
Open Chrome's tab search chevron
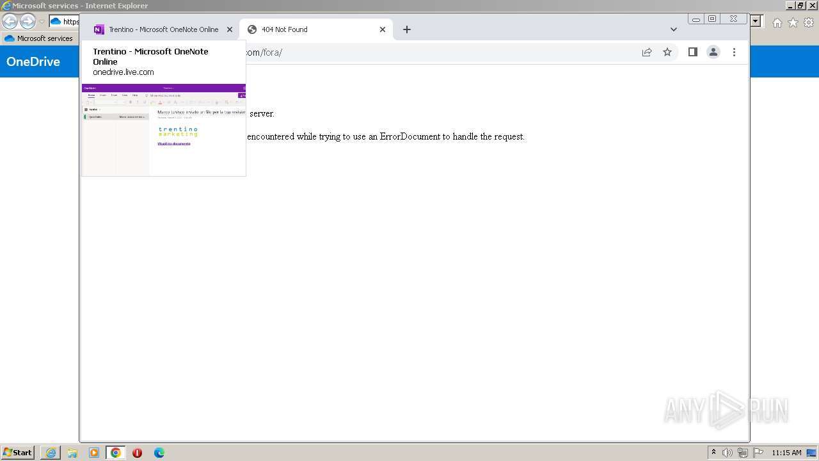click(x=674, y=29)
